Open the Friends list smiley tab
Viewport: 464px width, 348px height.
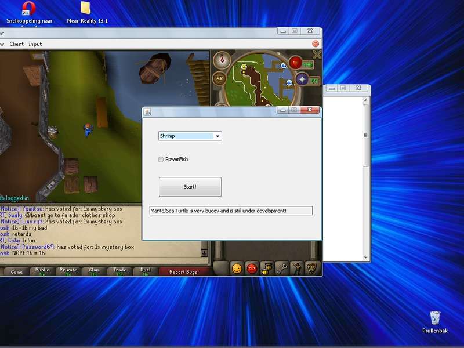[237, 269]
